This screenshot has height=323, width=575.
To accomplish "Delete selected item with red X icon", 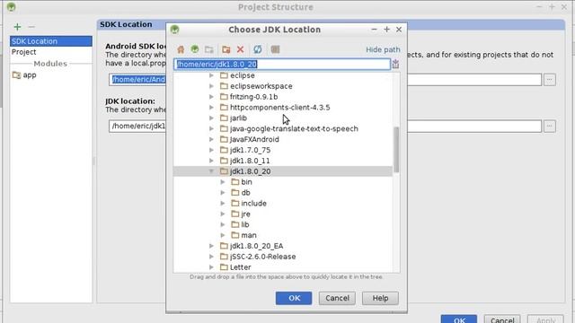I will pyautogui.click(x=240, y=49).
